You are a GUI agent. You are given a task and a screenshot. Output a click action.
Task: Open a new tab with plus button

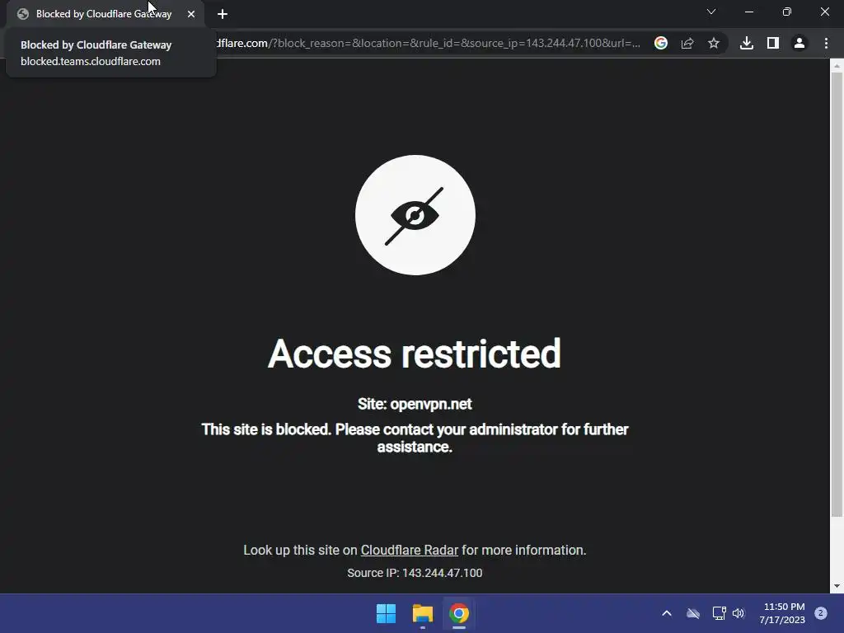pyautogui.click(x=223, y=14)
